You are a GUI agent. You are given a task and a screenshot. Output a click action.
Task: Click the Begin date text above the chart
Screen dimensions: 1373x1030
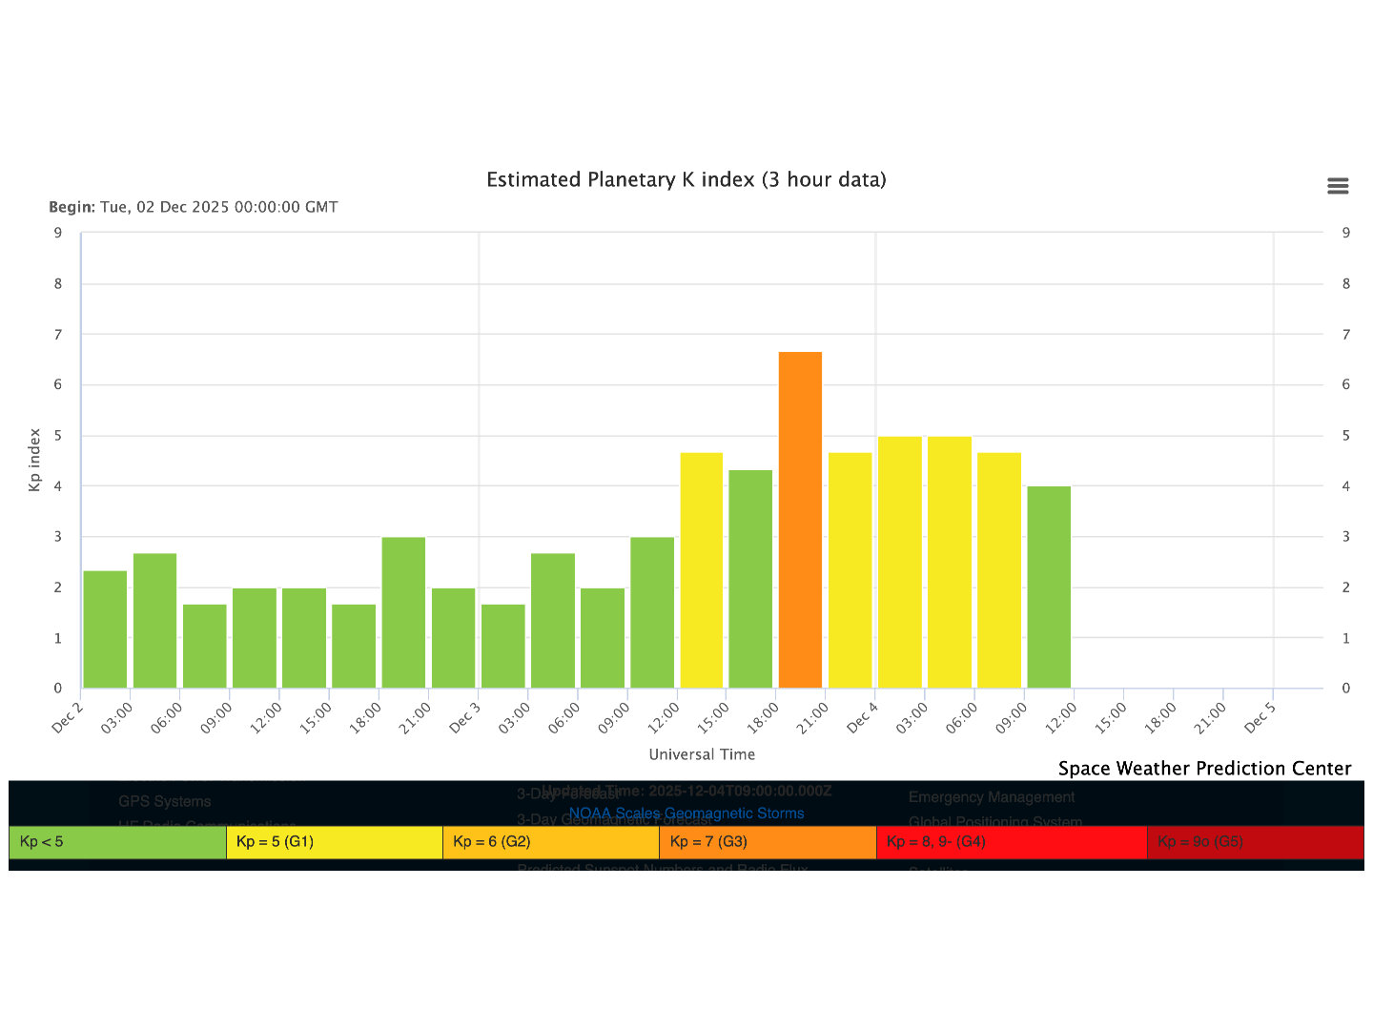pyautogui.click(x=194, y=207)
